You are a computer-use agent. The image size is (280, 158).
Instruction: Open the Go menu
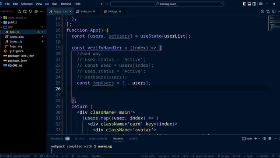pos(47,4)
